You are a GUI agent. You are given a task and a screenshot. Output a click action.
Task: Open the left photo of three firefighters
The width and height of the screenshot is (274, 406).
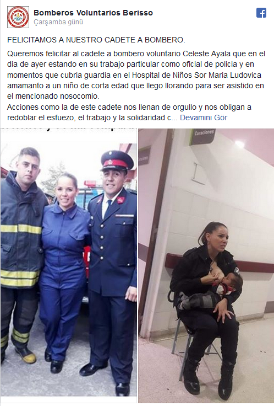point(69,262)
